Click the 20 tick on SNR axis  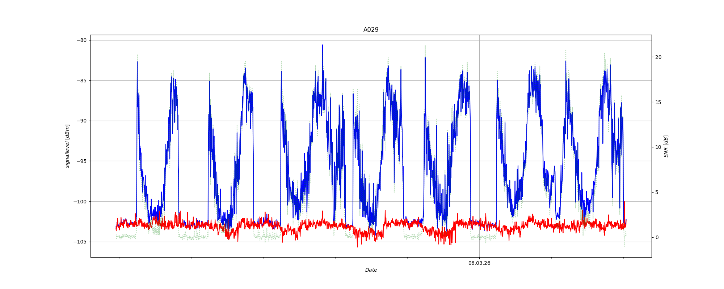click(658, 57)
